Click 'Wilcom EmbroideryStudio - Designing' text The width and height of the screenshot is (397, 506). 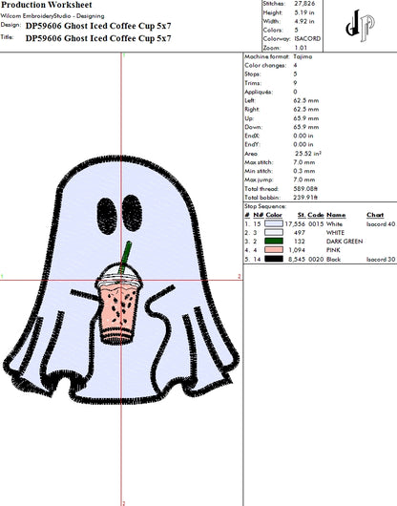pos(52,16)
